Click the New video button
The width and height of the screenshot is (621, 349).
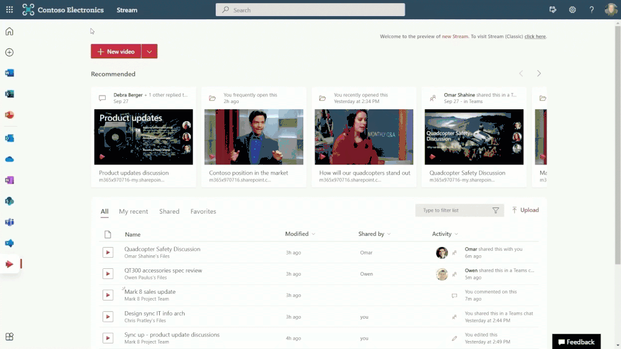(116, 52)
